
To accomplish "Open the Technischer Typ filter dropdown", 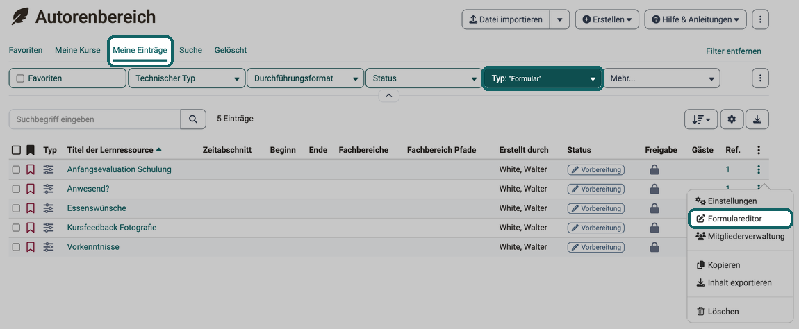I will pyautogui.click(x=186, y=78).
